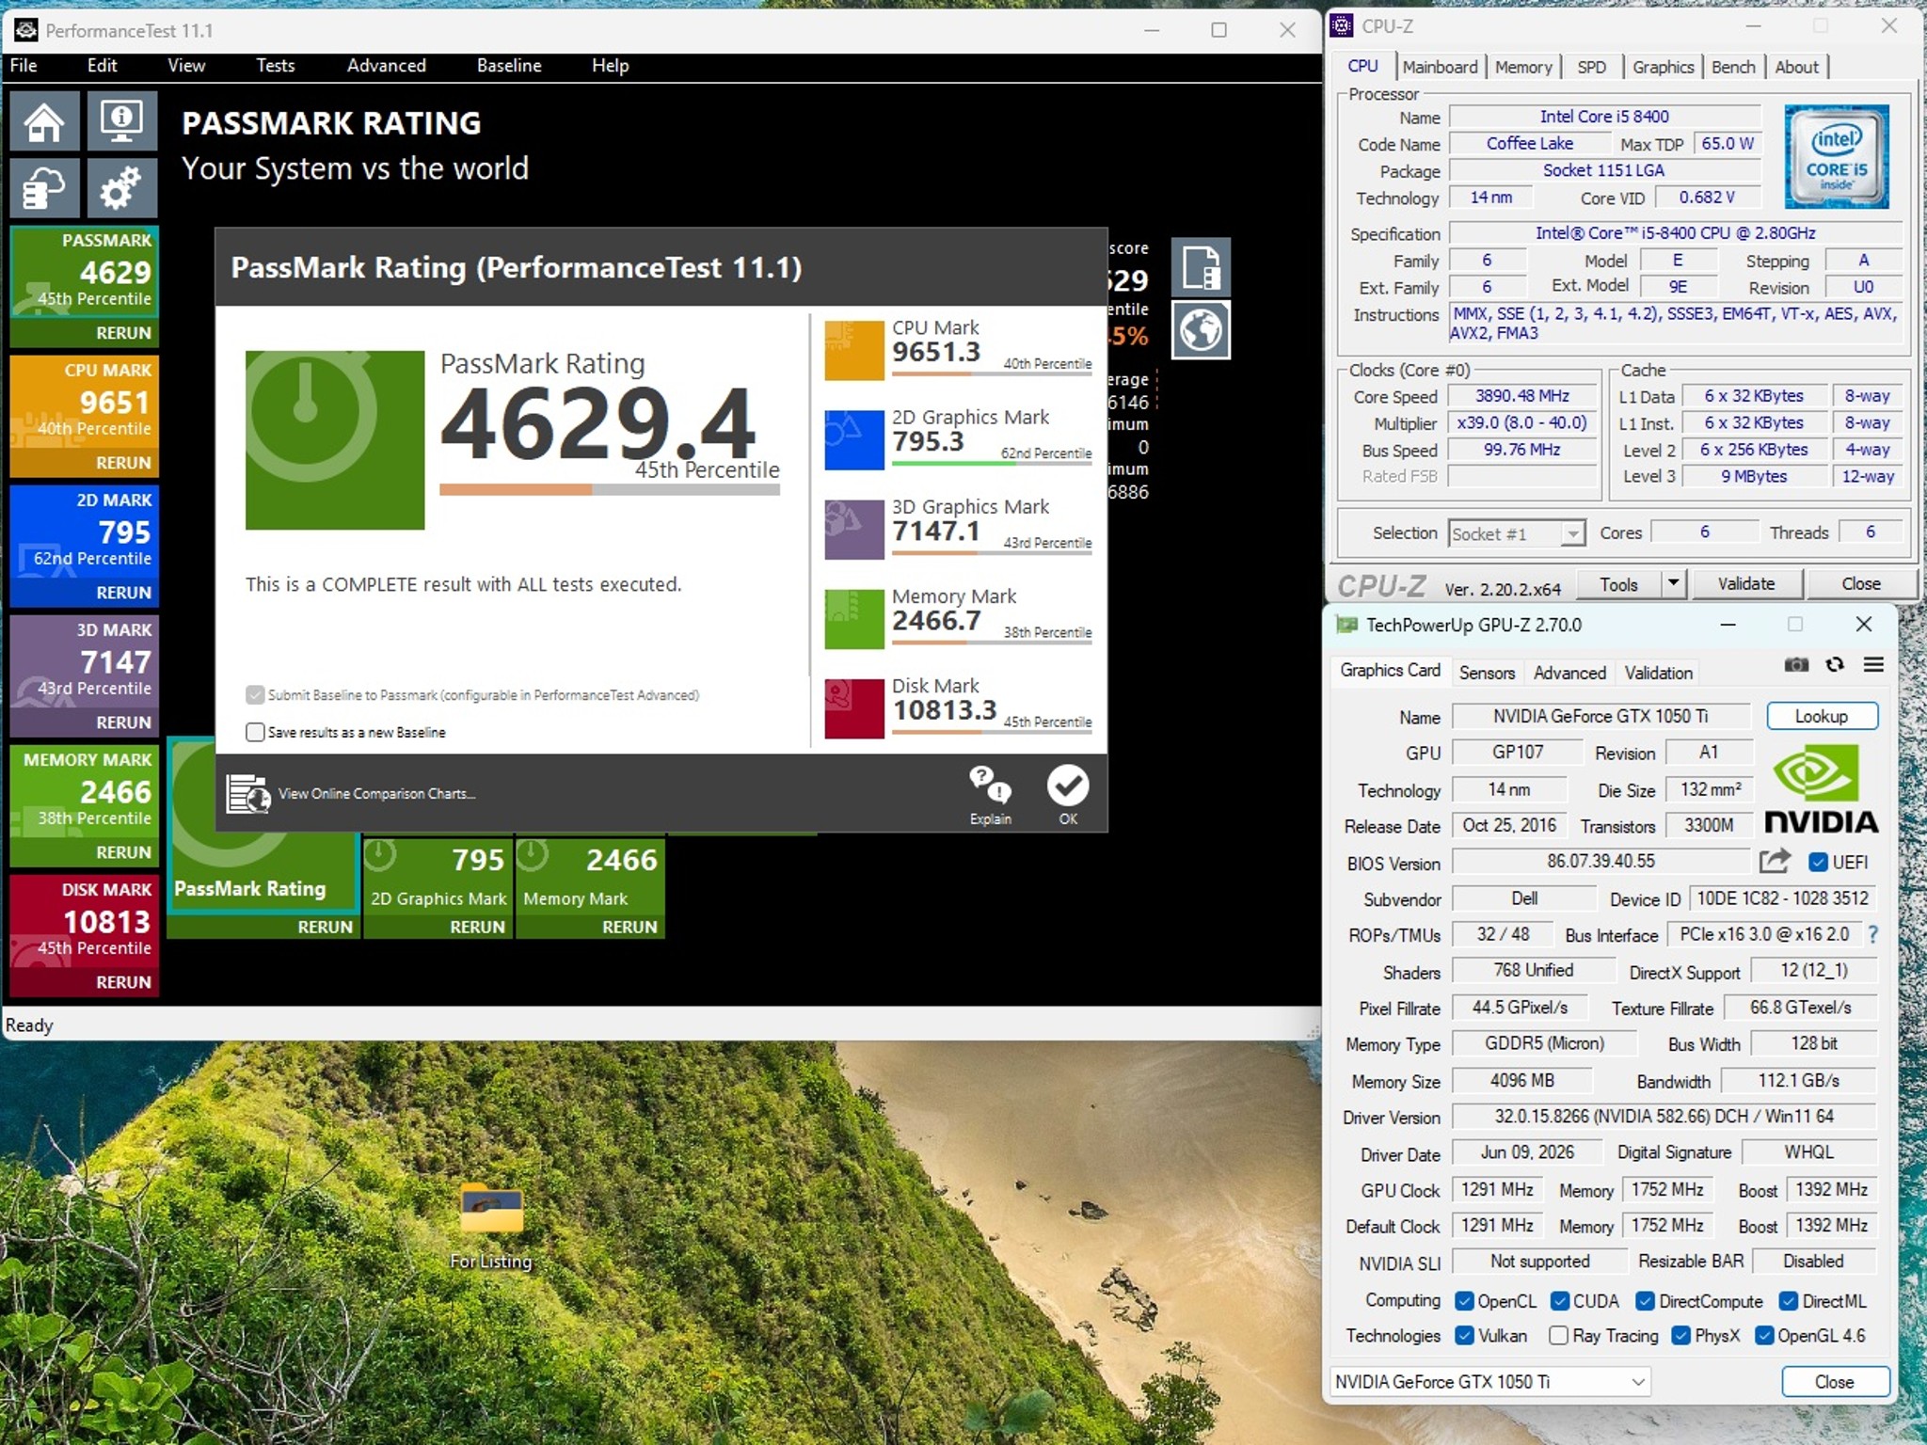Take a GPU-Z screenshot with camera icon

[1796, 665]
